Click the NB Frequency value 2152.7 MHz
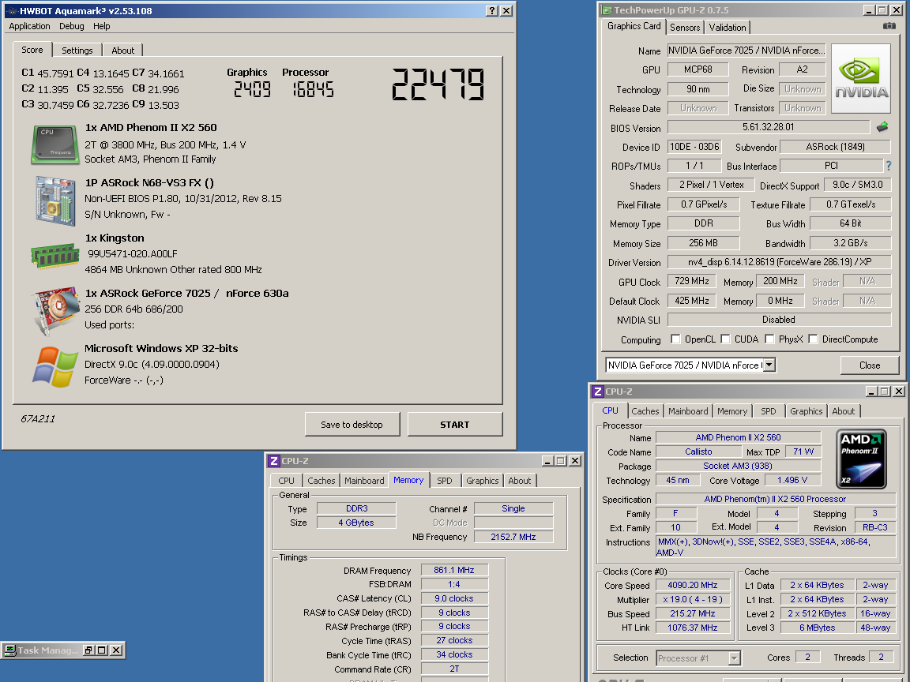This screenshot has width=910, height=682. (513, 537)
